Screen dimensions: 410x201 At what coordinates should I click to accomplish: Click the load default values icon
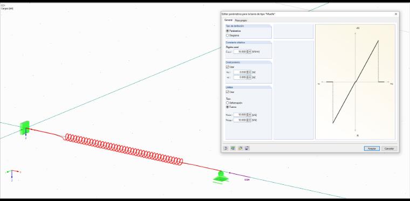click(240, 148)
